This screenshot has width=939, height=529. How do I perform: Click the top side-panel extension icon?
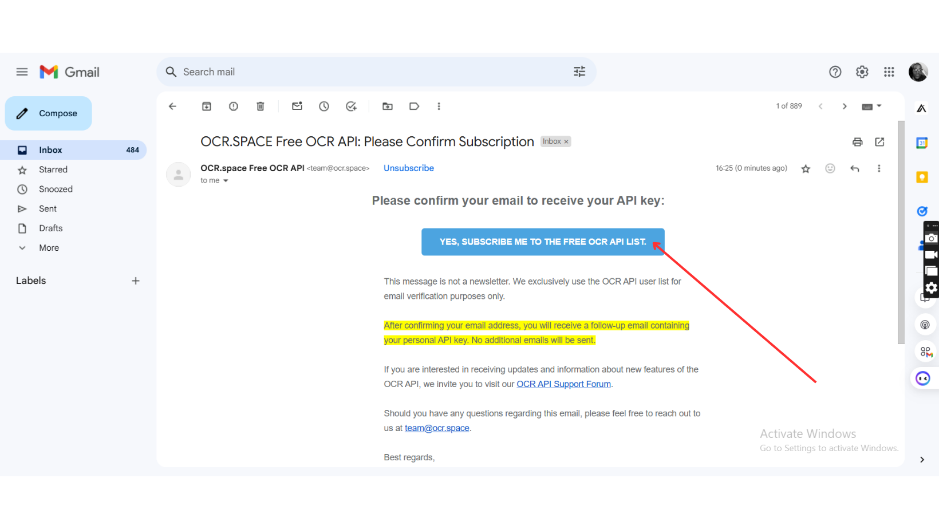click(x=922, y=108)
